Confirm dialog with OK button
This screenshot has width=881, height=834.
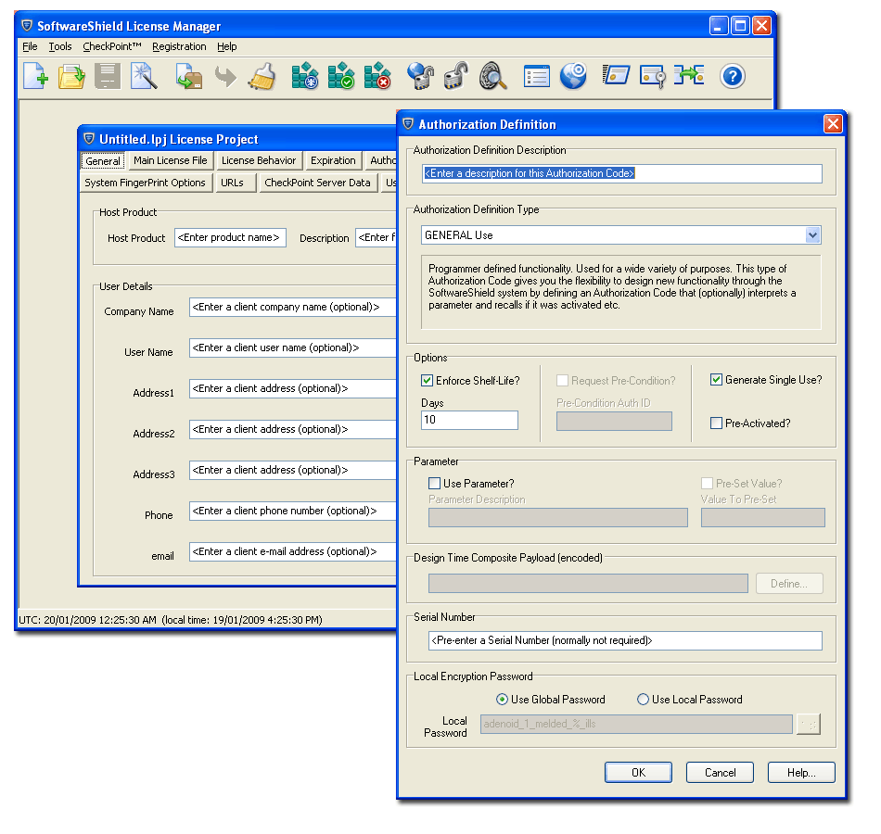tap(638, 772)
